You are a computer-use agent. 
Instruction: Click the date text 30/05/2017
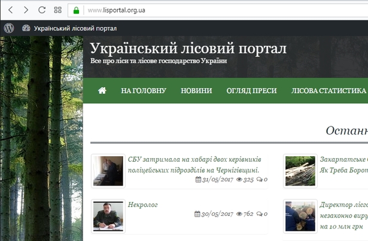coord(217,214)
